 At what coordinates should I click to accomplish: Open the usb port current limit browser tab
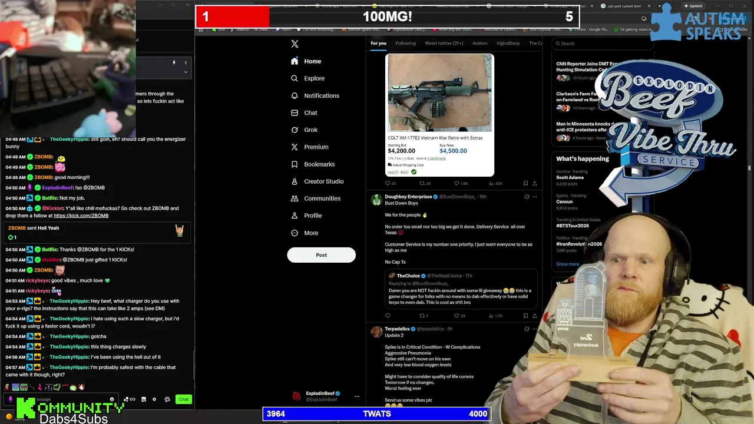[624, 6]
